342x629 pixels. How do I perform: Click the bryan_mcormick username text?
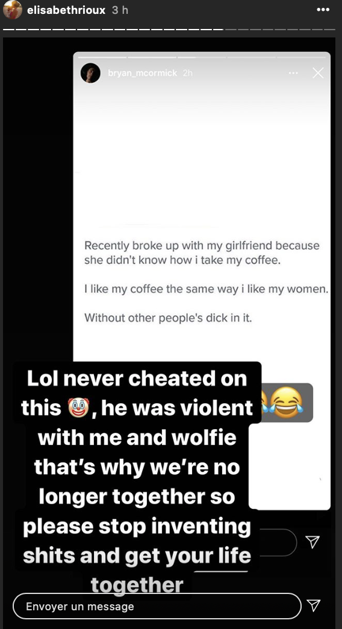point(143,74)
